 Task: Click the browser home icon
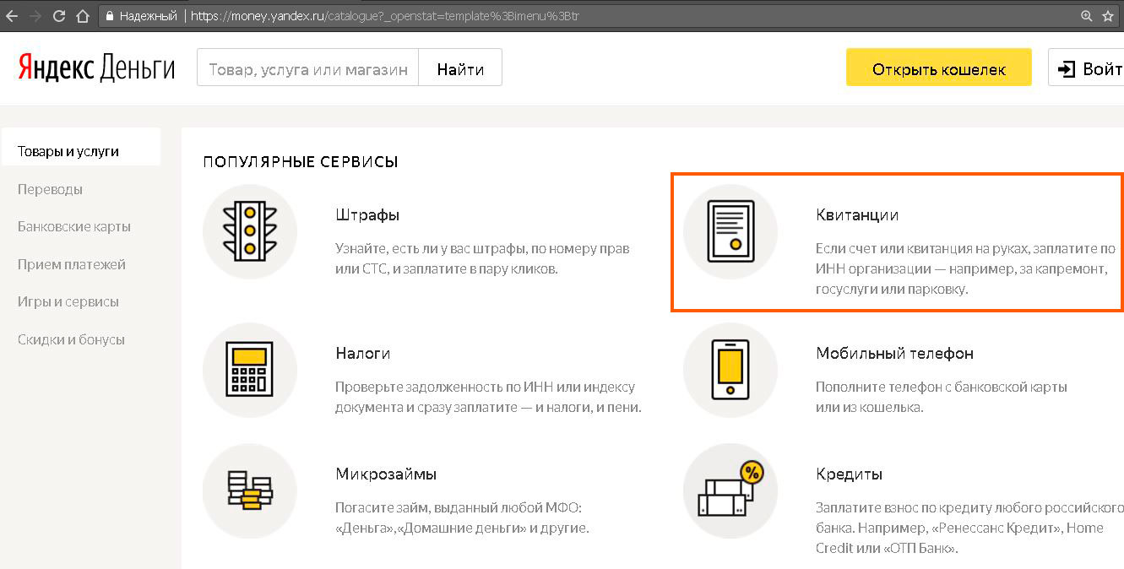[x=82, y=16]
